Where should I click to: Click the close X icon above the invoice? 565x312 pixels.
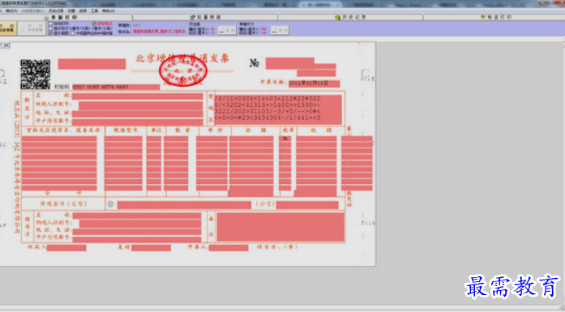tap(6, 45)
